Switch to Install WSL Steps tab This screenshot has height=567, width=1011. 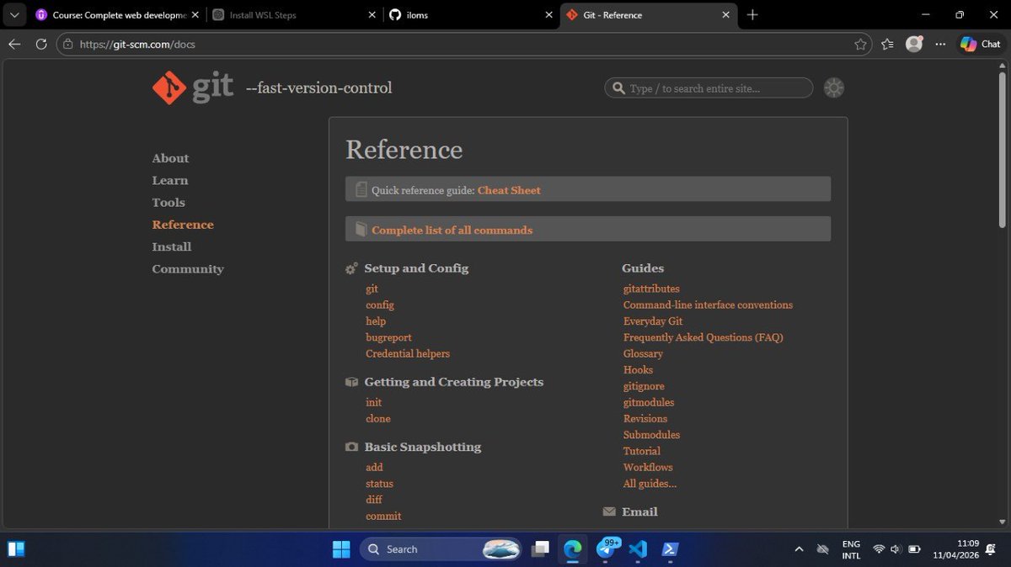tap(292, 15)
